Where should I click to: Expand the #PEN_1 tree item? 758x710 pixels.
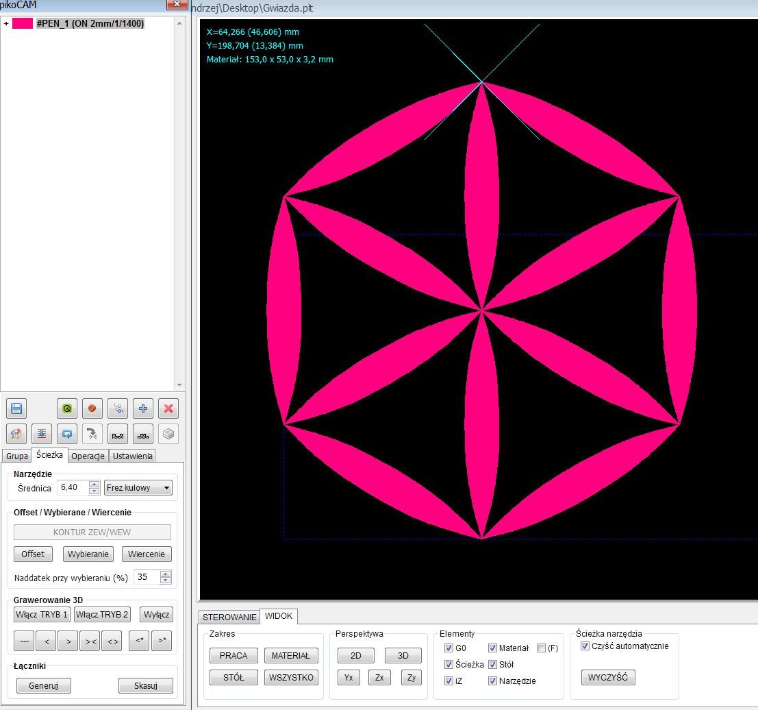tap(5, 23)
